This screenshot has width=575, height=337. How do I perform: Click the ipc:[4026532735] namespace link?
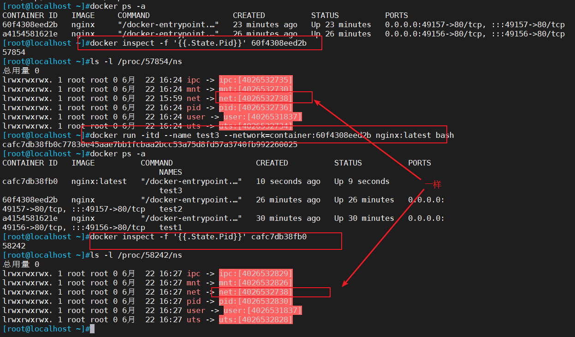tap(255, 80)
